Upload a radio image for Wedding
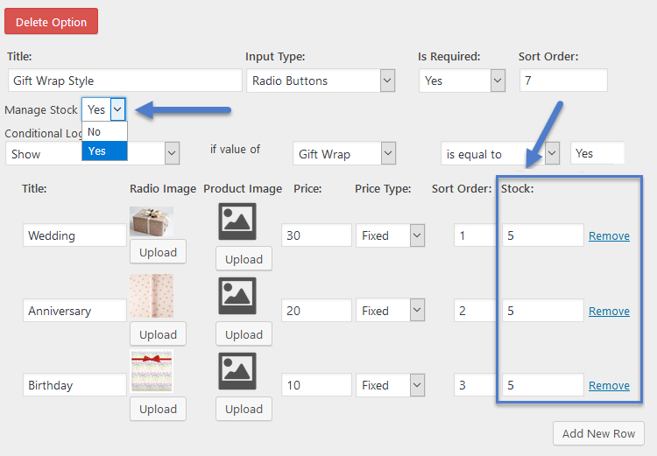Viewport: 657px width, 456px height. tap(158, 252)
